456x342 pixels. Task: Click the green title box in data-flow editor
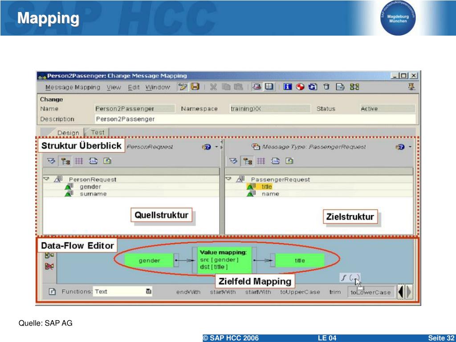click(300, 260)
